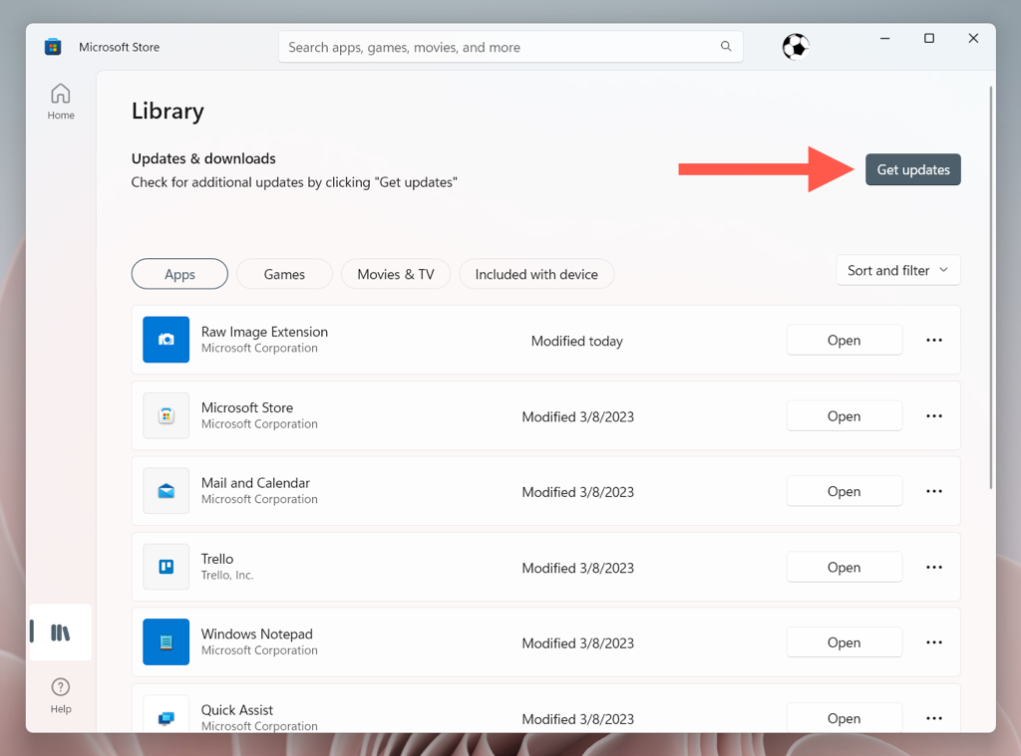Select the Included with device filter
The height and width of the screenshot is (756, 1021).
tap(536, 274)
